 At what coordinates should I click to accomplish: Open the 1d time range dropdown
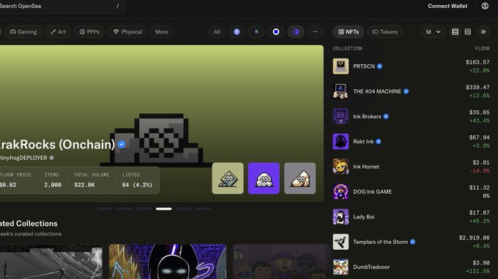click(433, 31)
